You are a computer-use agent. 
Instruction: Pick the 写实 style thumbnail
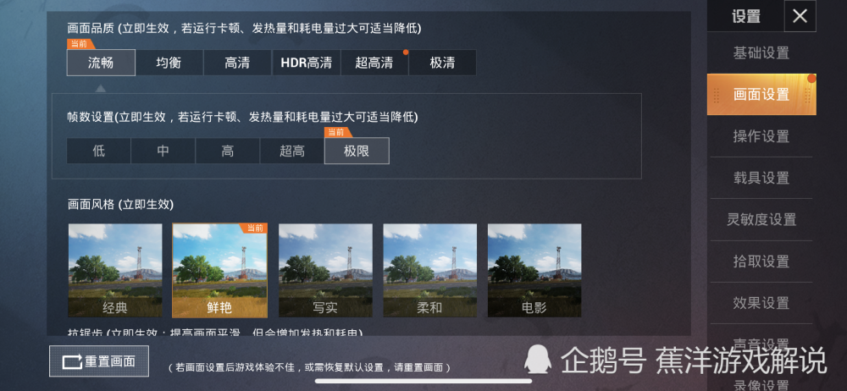click(x=326, y=271)
